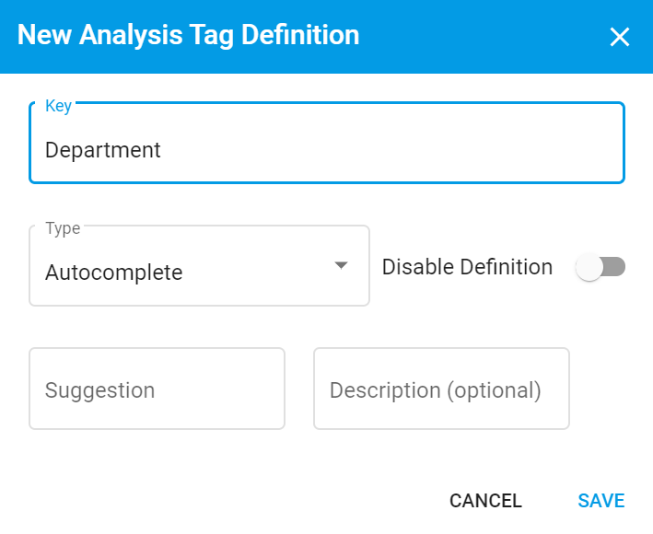Select the Autocomplete value in the Type combo box
653x534 pixels.
point(113,273)
